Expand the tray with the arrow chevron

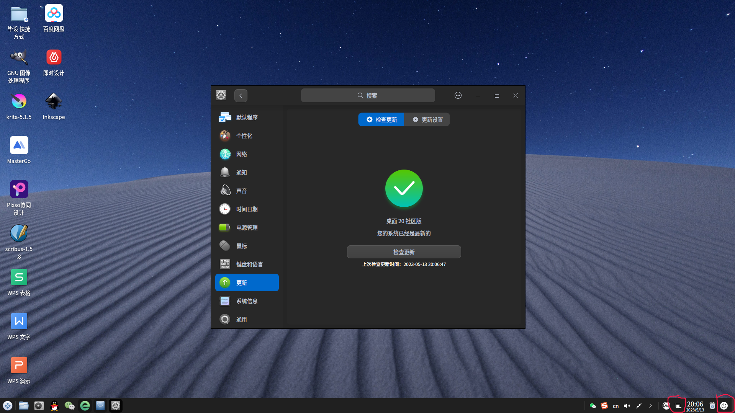click(650, 406)
